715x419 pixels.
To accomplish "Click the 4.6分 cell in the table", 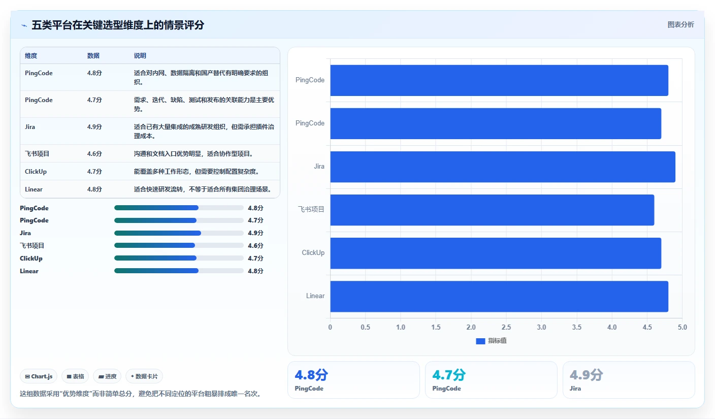I will click(x=94, y=153).
